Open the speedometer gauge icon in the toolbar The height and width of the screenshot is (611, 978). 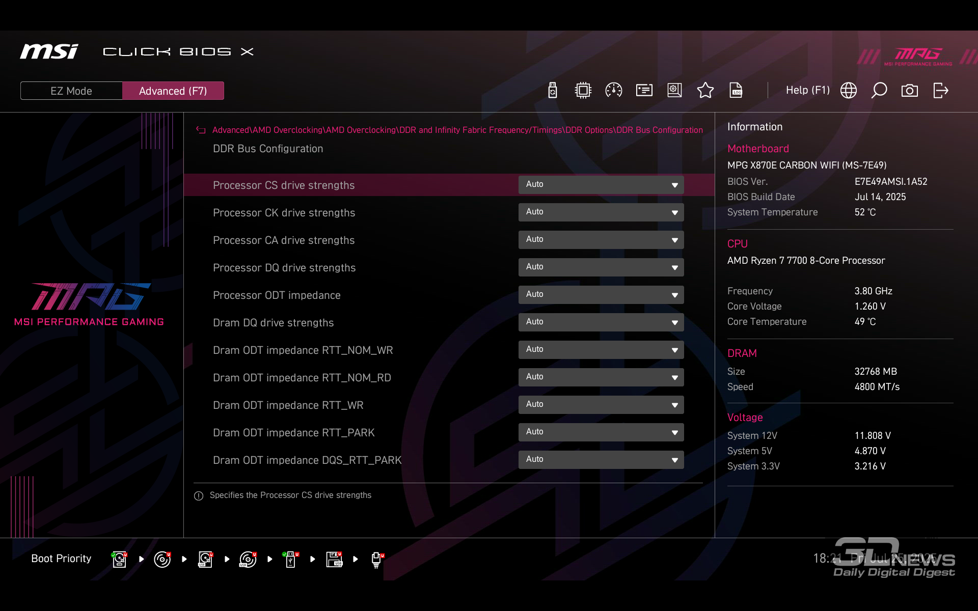tap(613, 91)
